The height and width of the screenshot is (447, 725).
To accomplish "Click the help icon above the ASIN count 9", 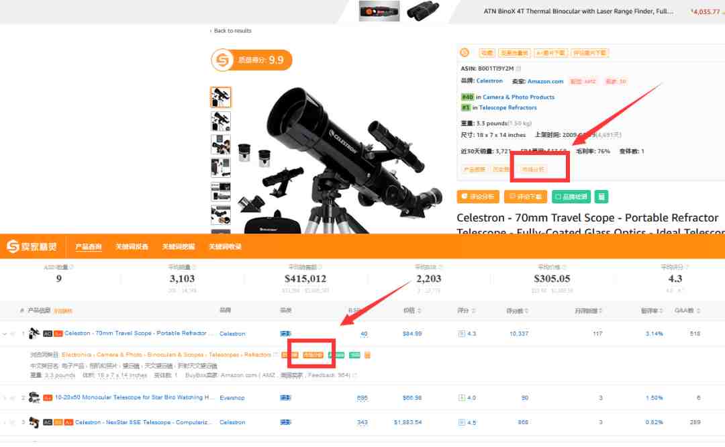I will pos(72,267).
